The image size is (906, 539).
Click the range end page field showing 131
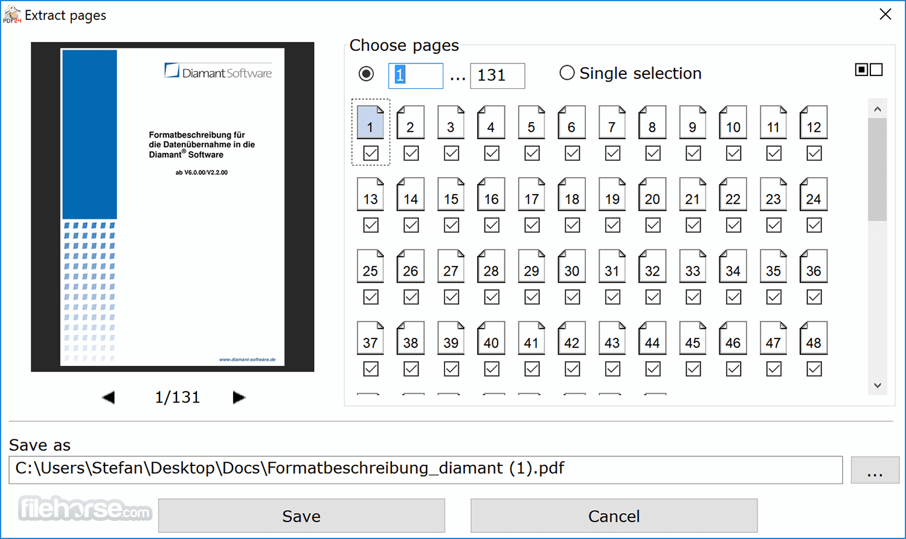(498, 76)
